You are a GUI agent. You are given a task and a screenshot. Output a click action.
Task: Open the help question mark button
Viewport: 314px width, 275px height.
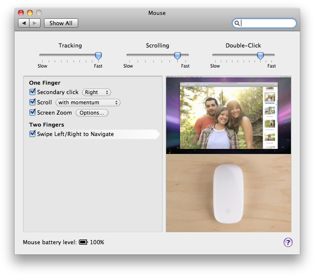coord(288,242)
